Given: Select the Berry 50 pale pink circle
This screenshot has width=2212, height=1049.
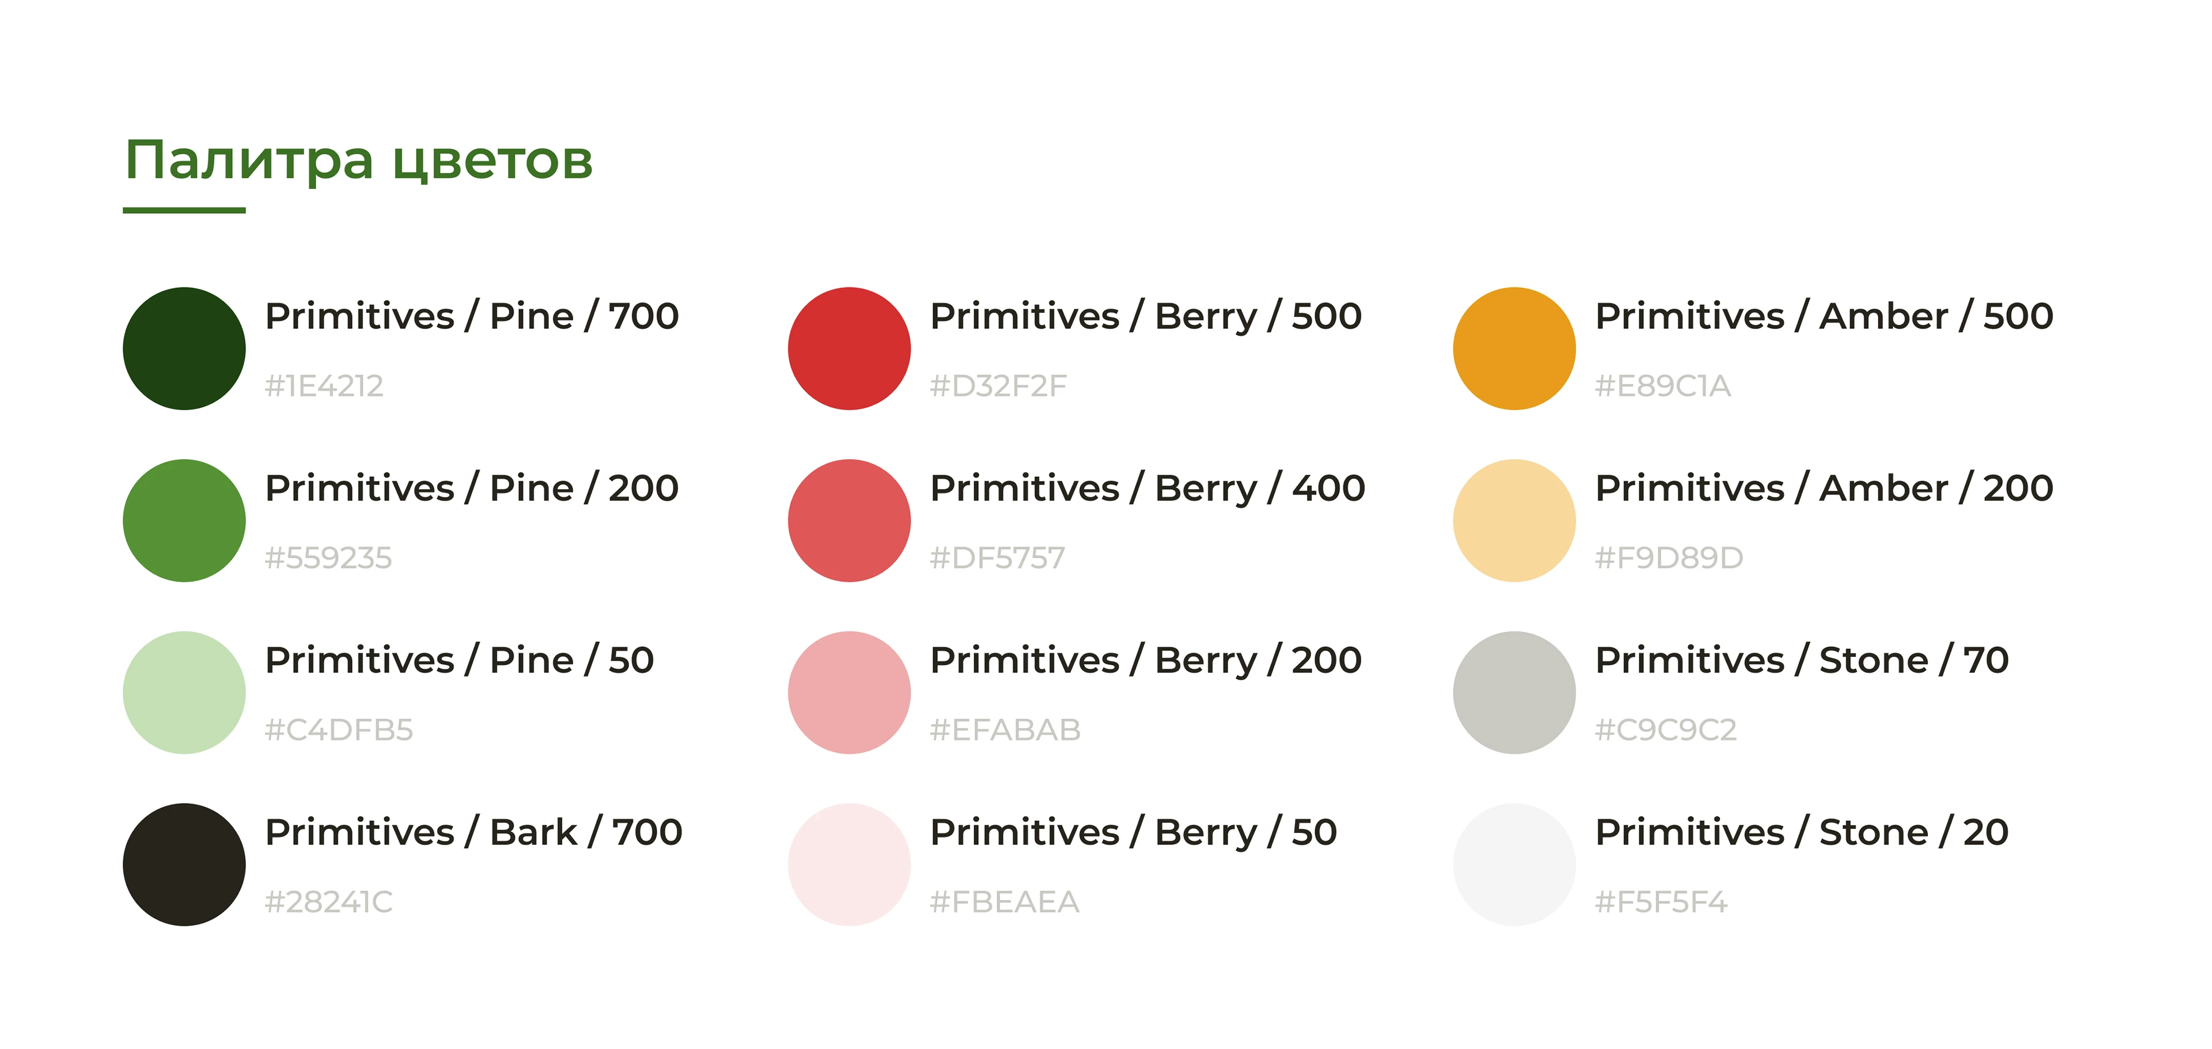Looking at the screenshot, I should 849,864.
